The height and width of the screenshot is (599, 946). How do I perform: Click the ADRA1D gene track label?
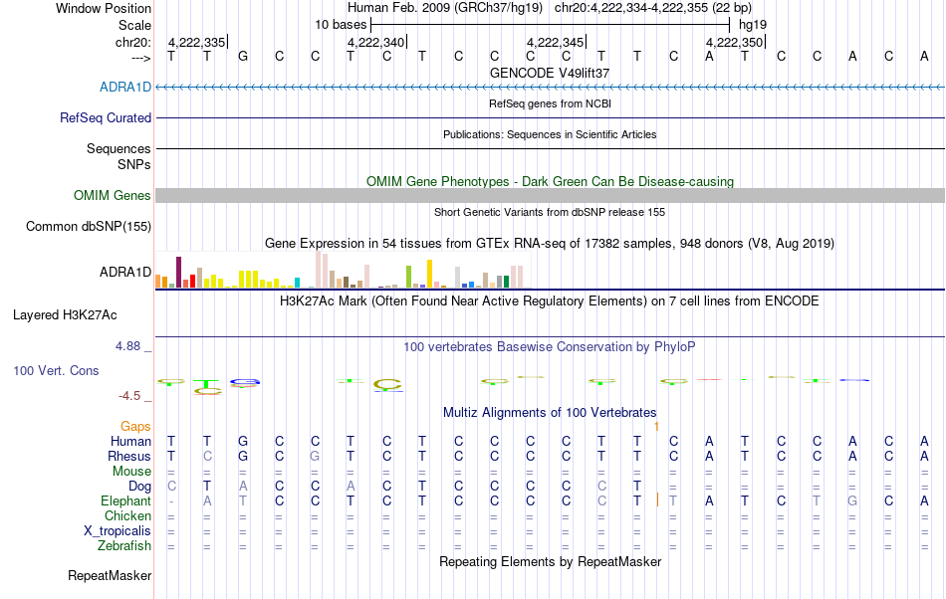pyautogui.click(x=124, y=87)
